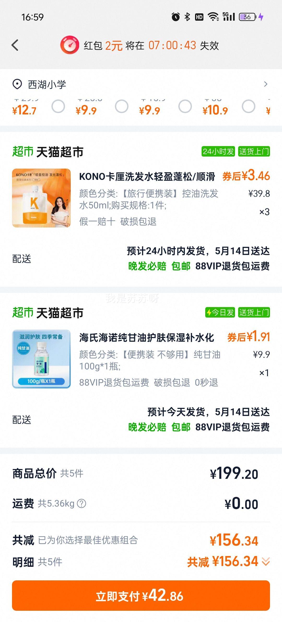
Task: Tap the shipping fee question mark icon
Action: click(x=81, y=503)
